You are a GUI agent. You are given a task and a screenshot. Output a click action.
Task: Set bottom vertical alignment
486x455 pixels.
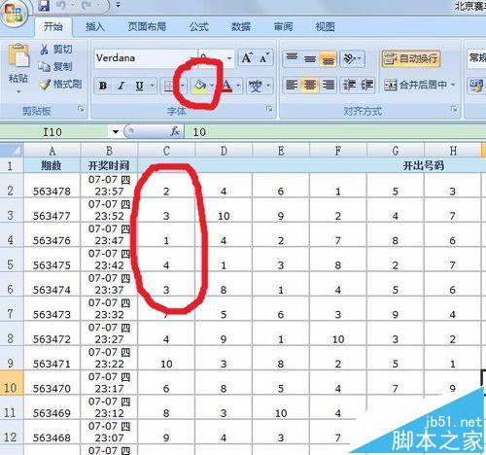(329, 58)
